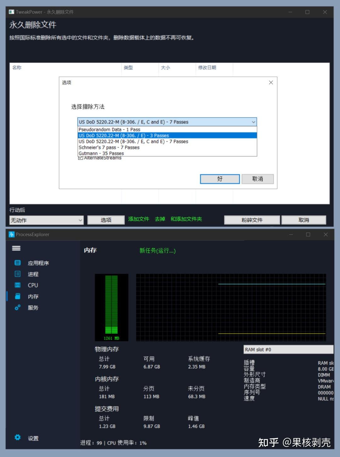
Task: Click the Services (服务) gears icon
Action: point(18,307)
